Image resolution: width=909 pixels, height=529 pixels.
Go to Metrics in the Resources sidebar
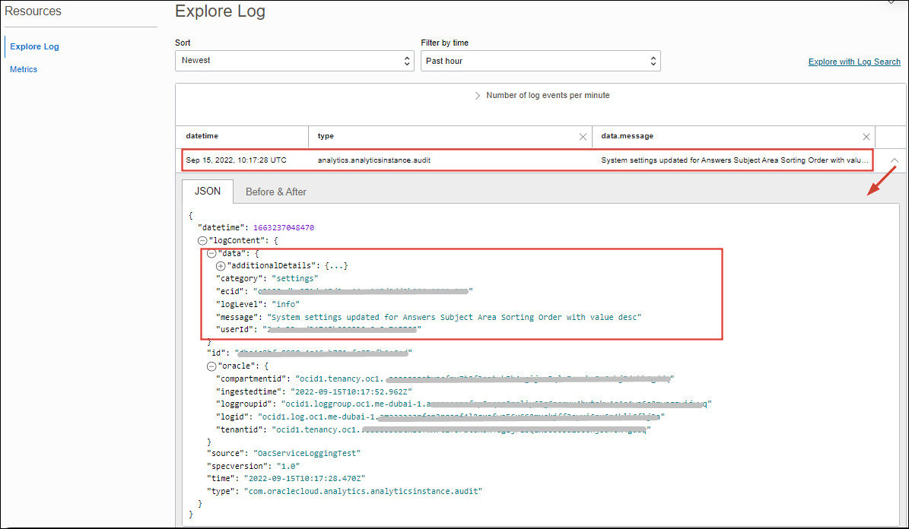click(x=24, y=69)
